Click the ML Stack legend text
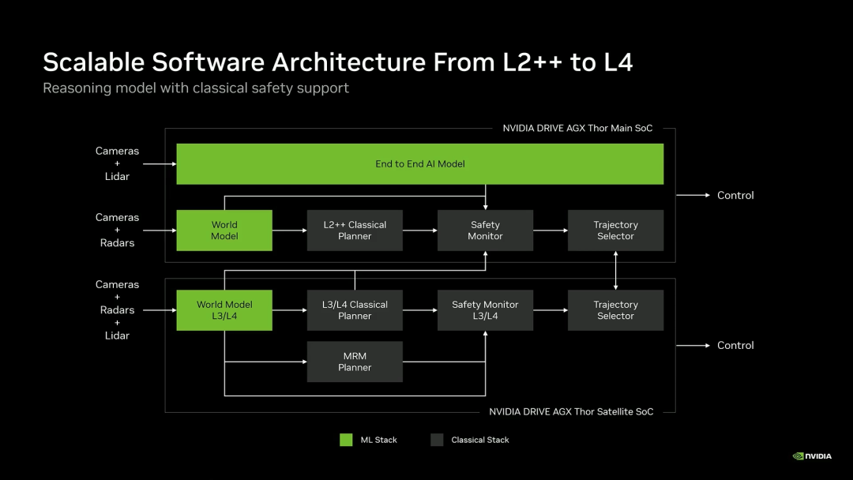Screen dimensions: 853x480 click(378, 440)
